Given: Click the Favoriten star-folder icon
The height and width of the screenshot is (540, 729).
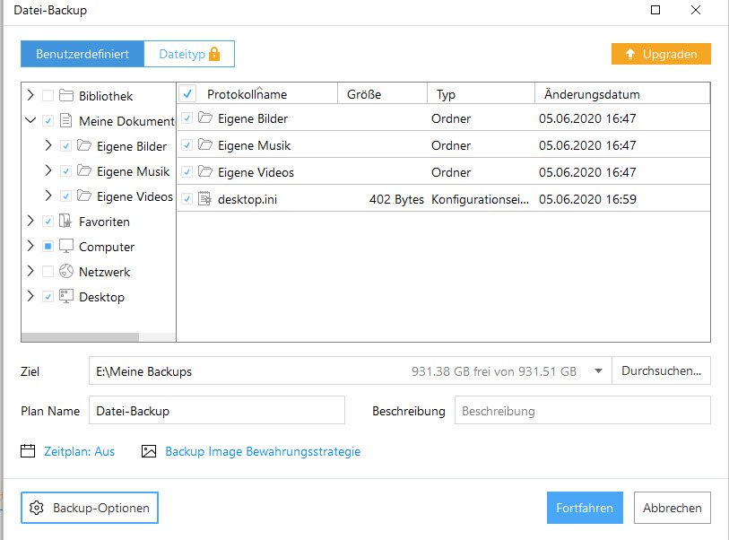Looking at the screenshot, I should click(x=66, y=222).
